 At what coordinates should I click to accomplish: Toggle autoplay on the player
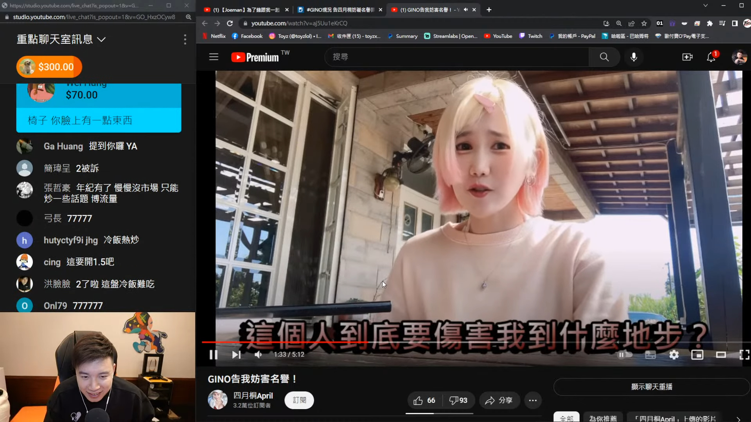click(625, 355)
